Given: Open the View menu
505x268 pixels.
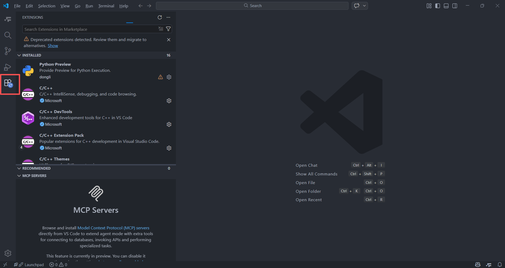Looking at the screenshot, I should 65,6.
